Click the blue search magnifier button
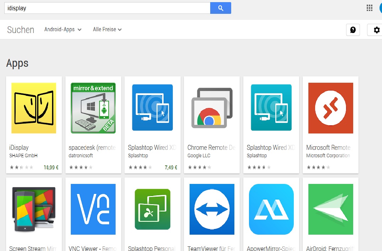This screenshot has width=382, height=251. click(221, 8)
